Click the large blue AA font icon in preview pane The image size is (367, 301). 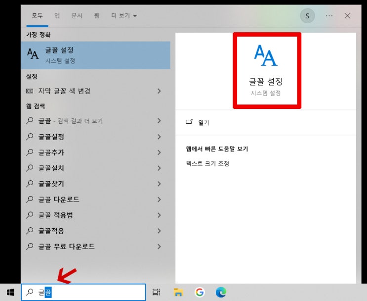coord(266,55)
